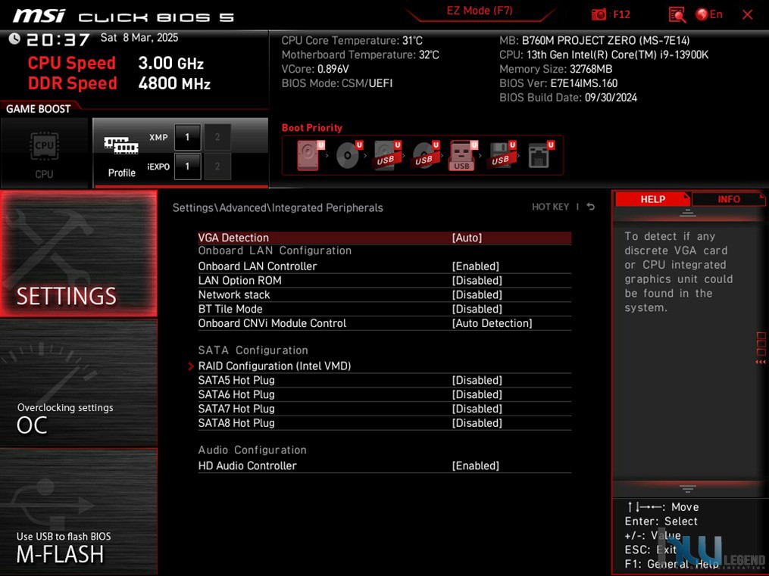Click the Settings\Advanced\Integrated Peripherals breadcrumb
The image size is (769, 576).
coord(277,207)
